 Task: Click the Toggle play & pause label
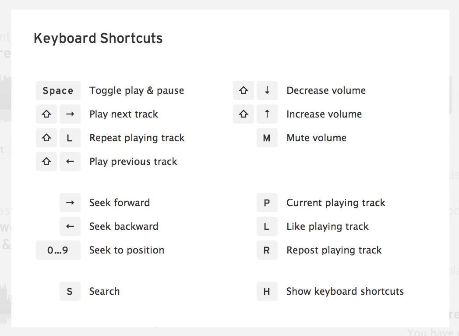point(137,91)
